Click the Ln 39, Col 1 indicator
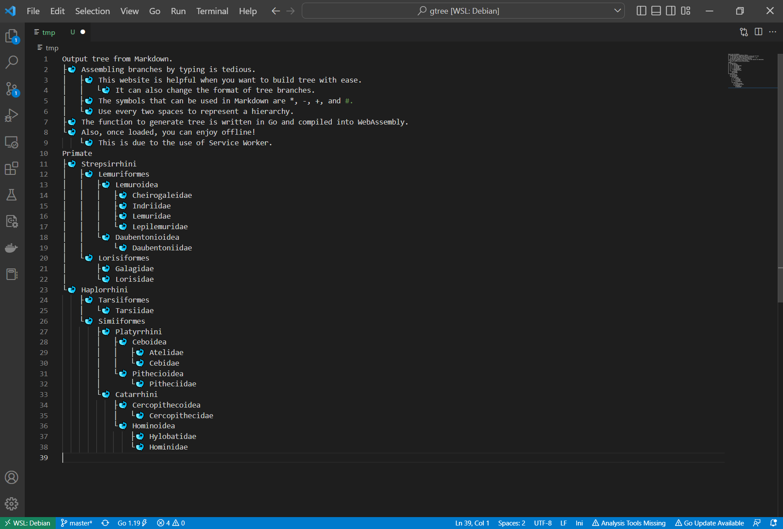 coord(472,523)
